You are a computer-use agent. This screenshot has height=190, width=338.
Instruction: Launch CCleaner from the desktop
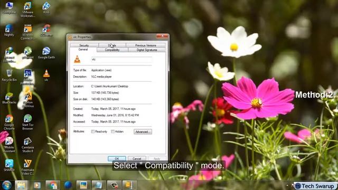[x=46, y=31]
